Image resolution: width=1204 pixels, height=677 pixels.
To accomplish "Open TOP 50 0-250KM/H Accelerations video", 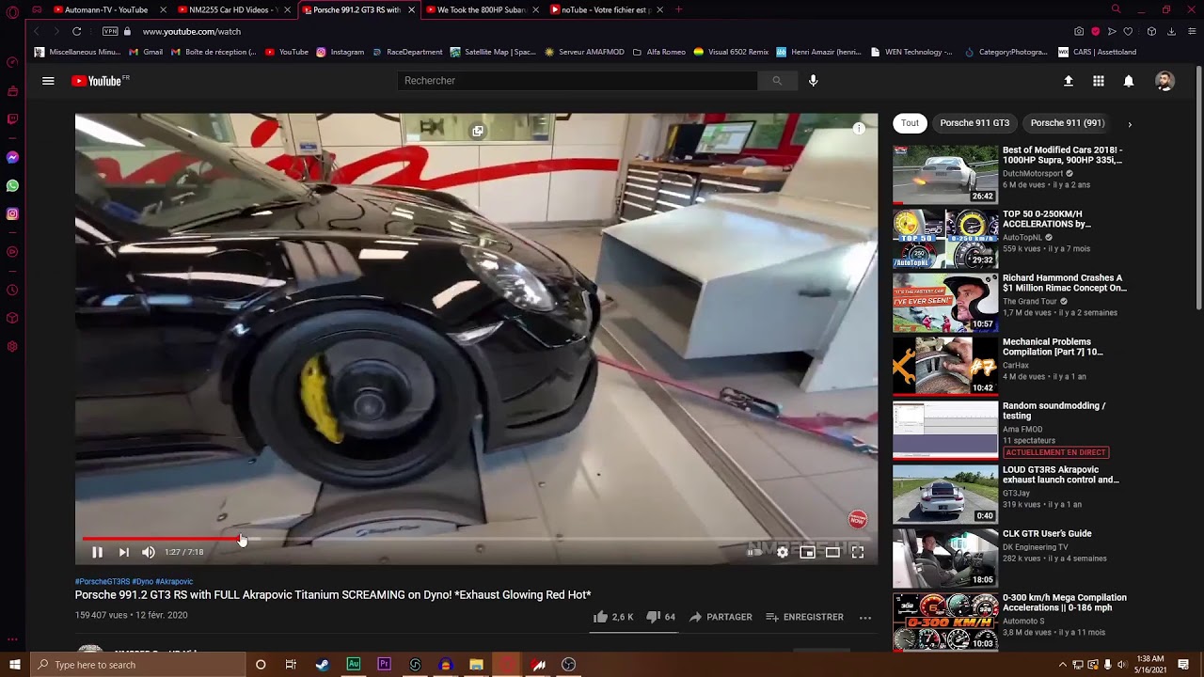I will coord(1047,219).
